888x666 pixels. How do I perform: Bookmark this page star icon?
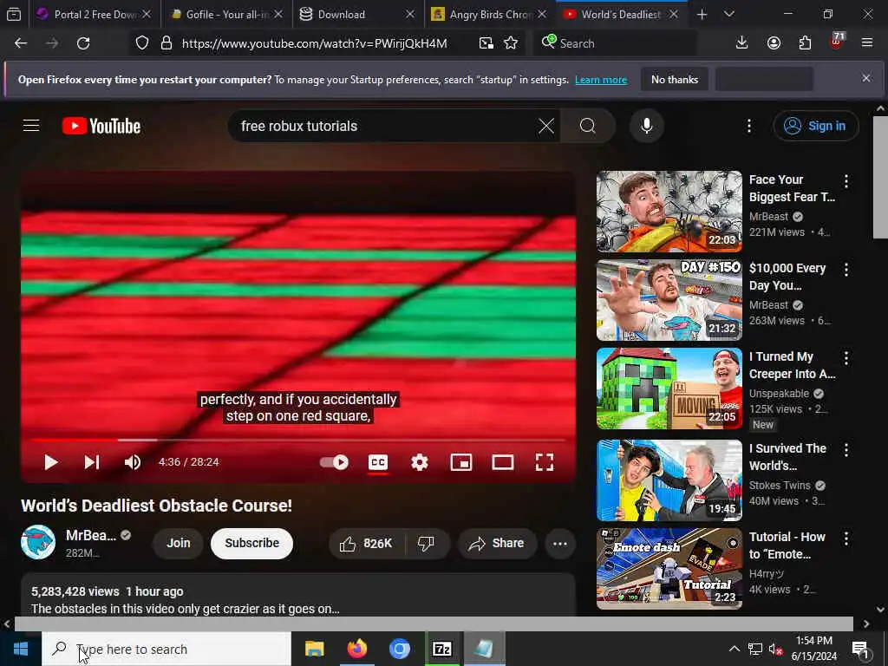tap(511, 43)
